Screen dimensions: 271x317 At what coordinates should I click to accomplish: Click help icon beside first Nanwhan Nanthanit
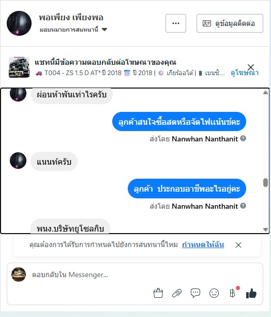coord(243,138)
